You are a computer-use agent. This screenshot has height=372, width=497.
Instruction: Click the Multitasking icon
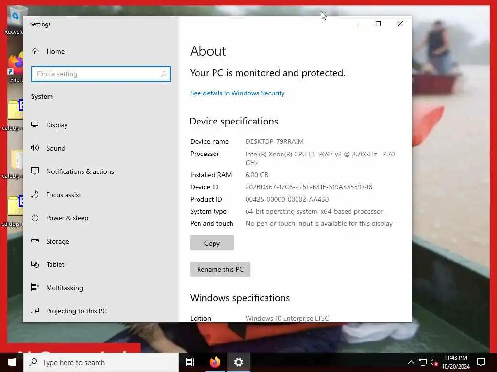[x=35, y=287]
